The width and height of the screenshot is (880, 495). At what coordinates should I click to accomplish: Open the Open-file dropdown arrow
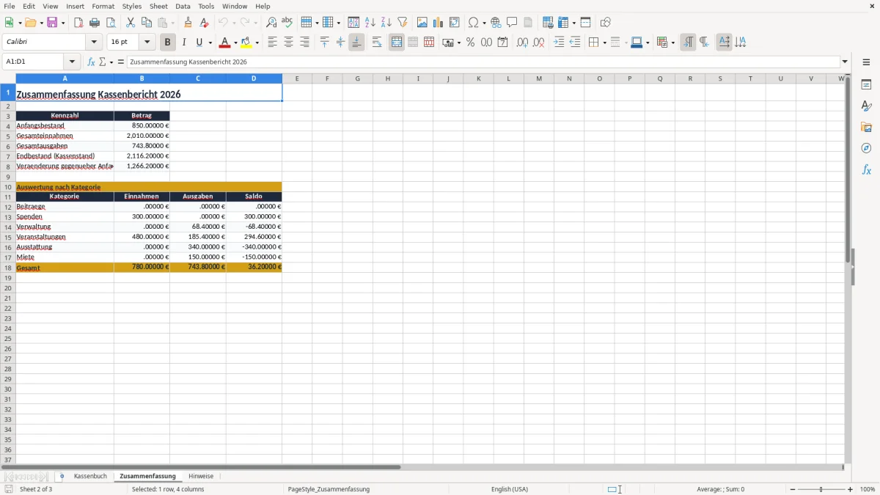pos(40,23)
